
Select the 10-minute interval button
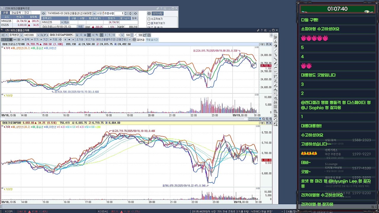[113, 35]
